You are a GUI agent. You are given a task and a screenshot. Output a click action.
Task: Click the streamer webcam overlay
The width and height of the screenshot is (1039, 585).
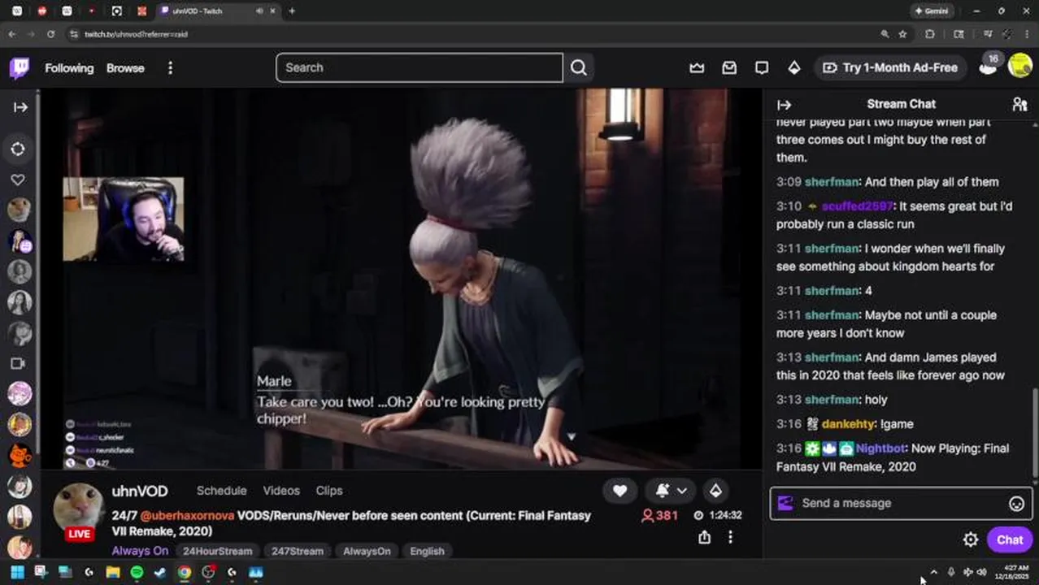[124, 219]
